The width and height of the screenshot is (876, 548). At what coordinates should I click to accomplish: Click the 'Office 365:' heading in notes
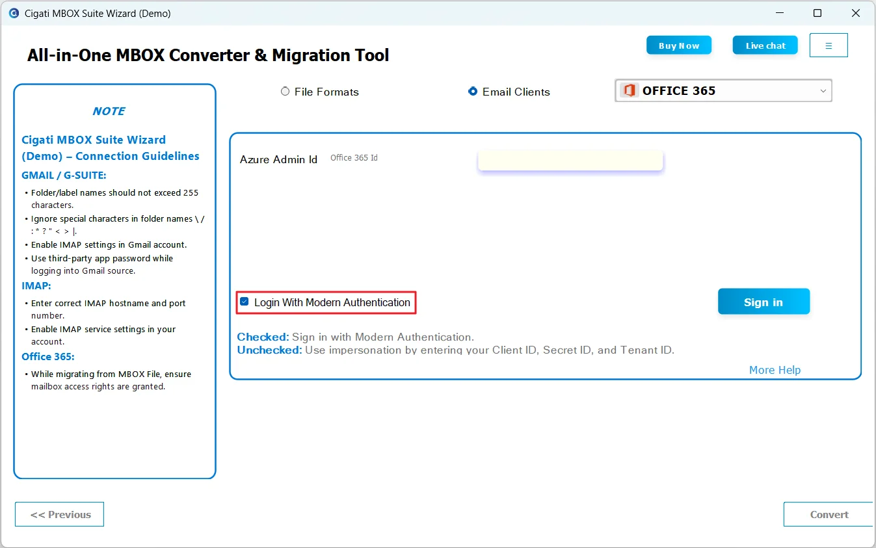point(48,356)
